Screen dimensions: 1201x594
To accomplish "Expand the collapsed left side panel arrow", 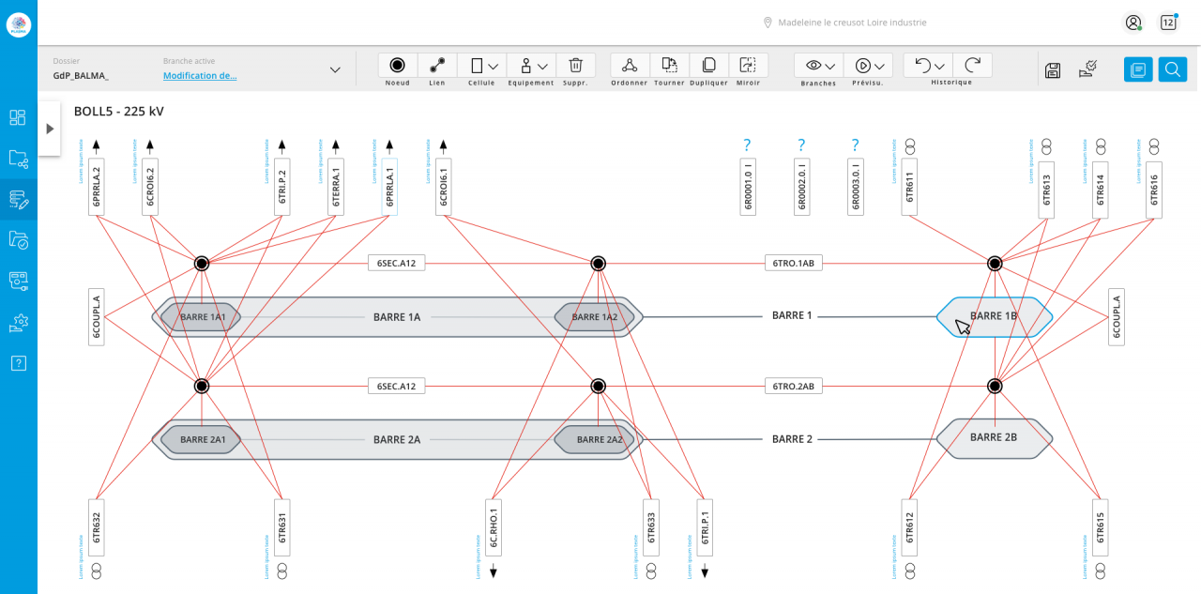I will tap(50, 129).
